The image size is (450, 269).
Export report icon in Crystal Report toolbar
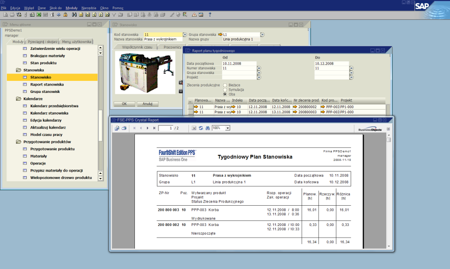(117, 128)
